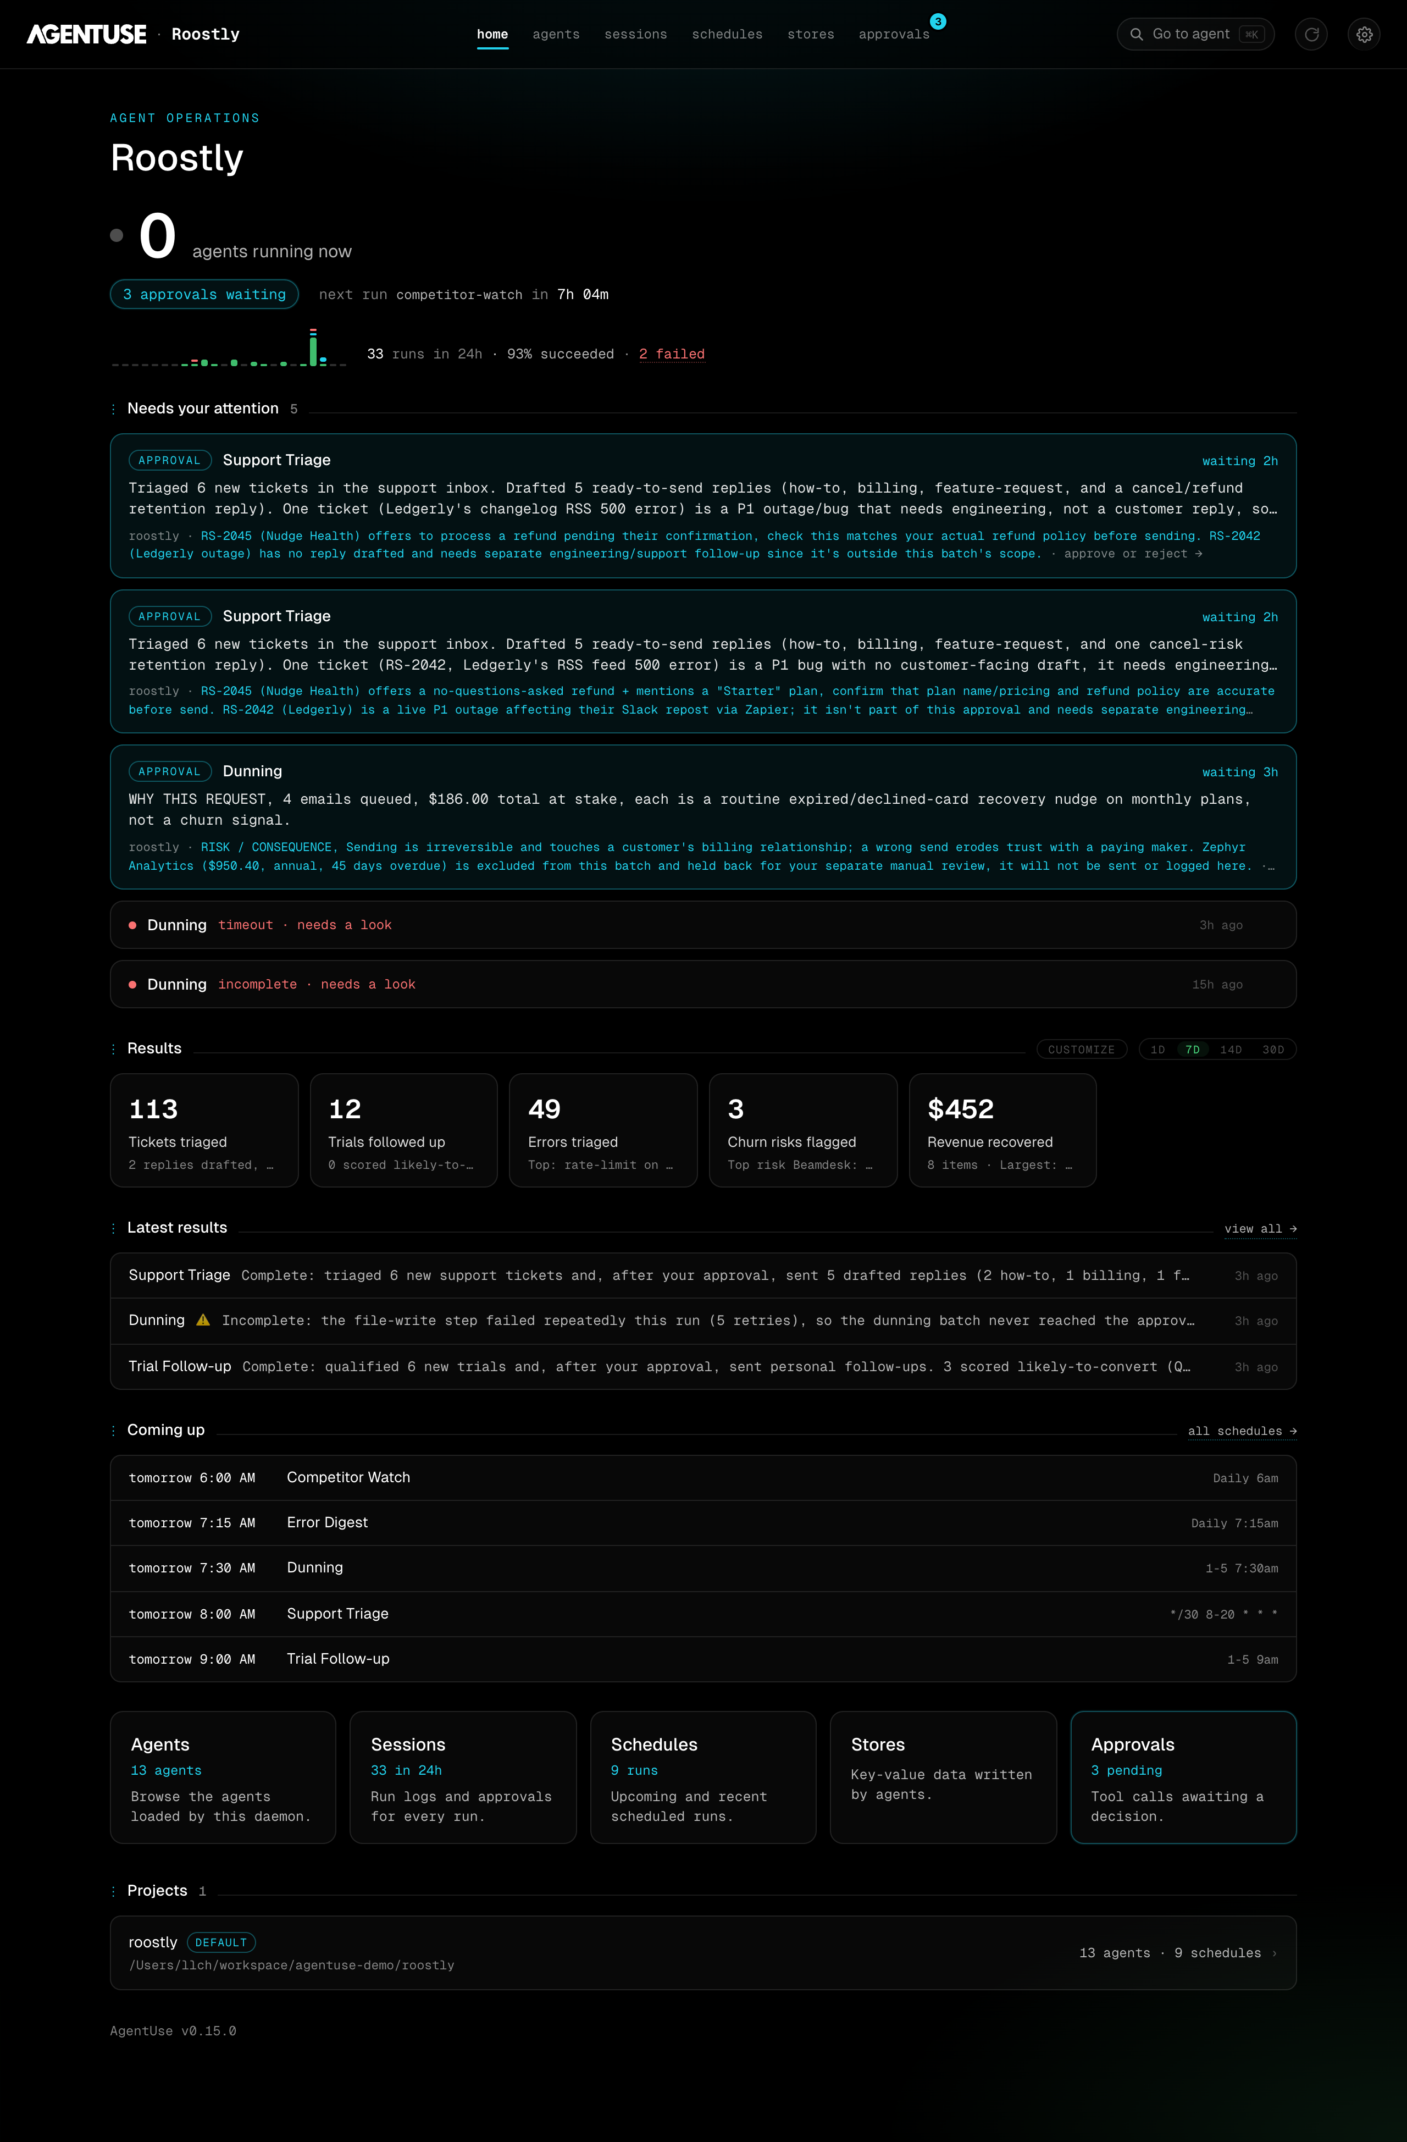Click drag handle beside Results heading

click(113, 1050)
